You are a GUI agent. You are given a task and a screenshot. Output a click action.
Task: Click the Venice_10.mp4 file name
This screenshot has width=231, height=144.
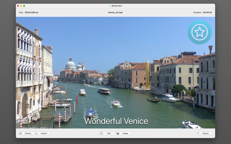point(115,12)
